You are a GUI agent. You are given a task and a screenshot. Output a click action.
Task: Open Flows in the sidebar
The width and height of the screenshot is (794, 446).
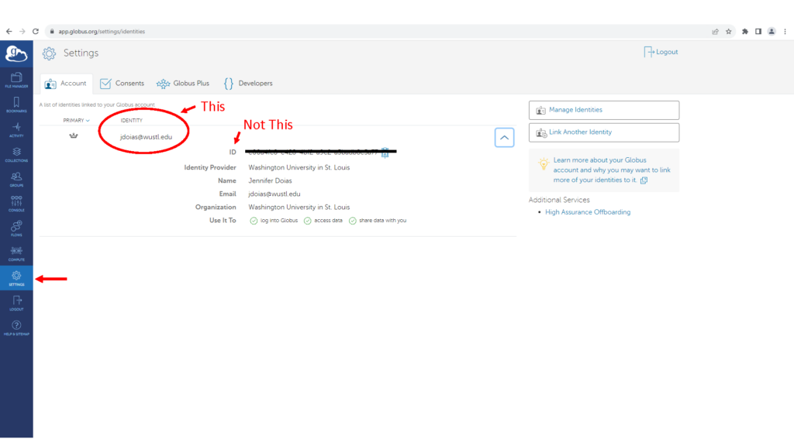[x=16, y=228]
